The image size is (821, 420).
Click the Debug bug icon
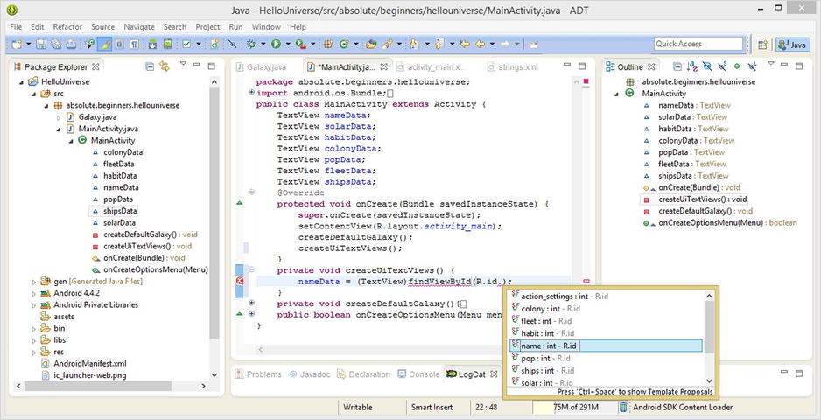251,45
